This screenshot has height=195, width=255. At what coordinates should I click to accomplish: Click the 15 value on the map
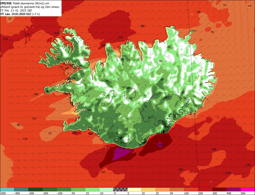point(127,119)
